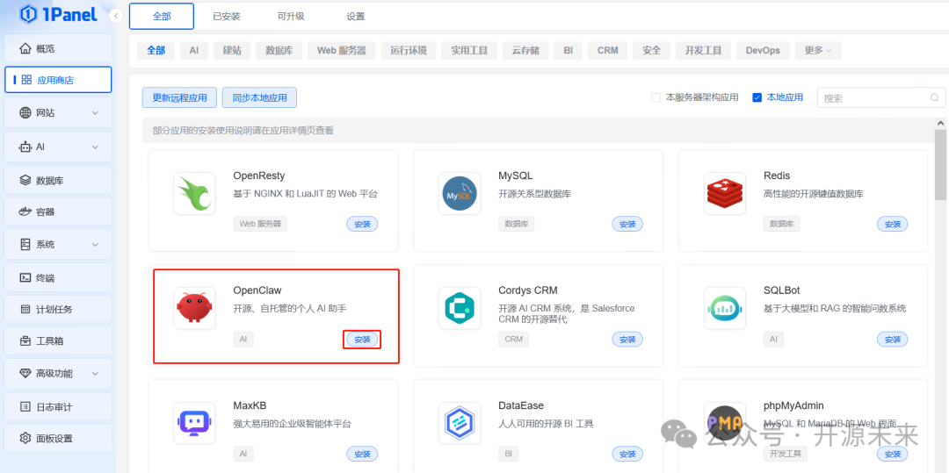Install the Cordys CRM app
Screen dimensions: 949x473
click(627, 340)
